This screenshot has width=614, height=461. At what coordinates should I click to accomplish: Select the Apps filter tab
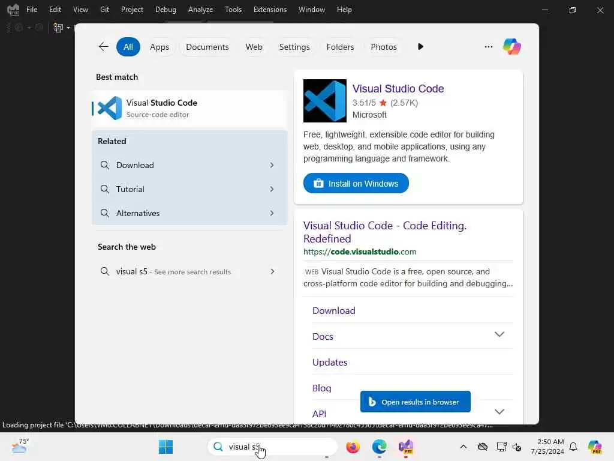click(159, 47)
